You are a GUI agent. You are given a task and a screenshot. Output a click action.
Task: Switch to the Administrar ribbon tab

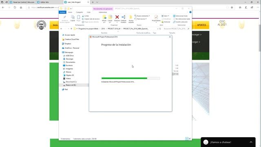[x=103, y=12]
